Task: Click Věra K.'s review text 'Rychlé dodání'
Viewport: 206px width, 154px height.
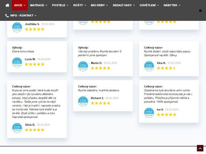Action: pos(168,53)
